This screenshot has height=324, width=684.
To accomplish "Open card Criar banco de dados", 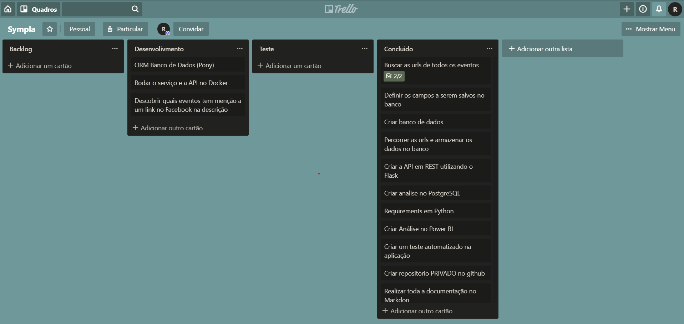I will (436, 122).
